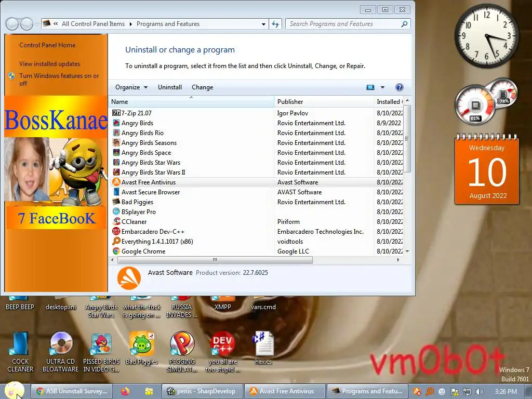Click the 8/9/2022 install date
This screenshot has height=399, width=532.
pyautogui.click(x=389, y=123)
